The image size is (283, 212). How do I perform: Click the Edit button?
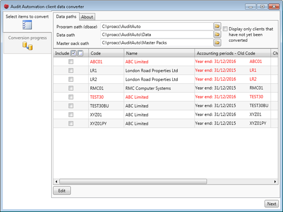coord(62,190)
